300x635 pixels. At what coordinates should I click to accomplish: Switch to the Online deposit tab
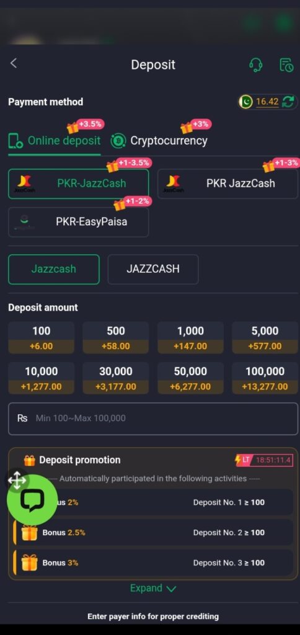(x=55, y=141)
